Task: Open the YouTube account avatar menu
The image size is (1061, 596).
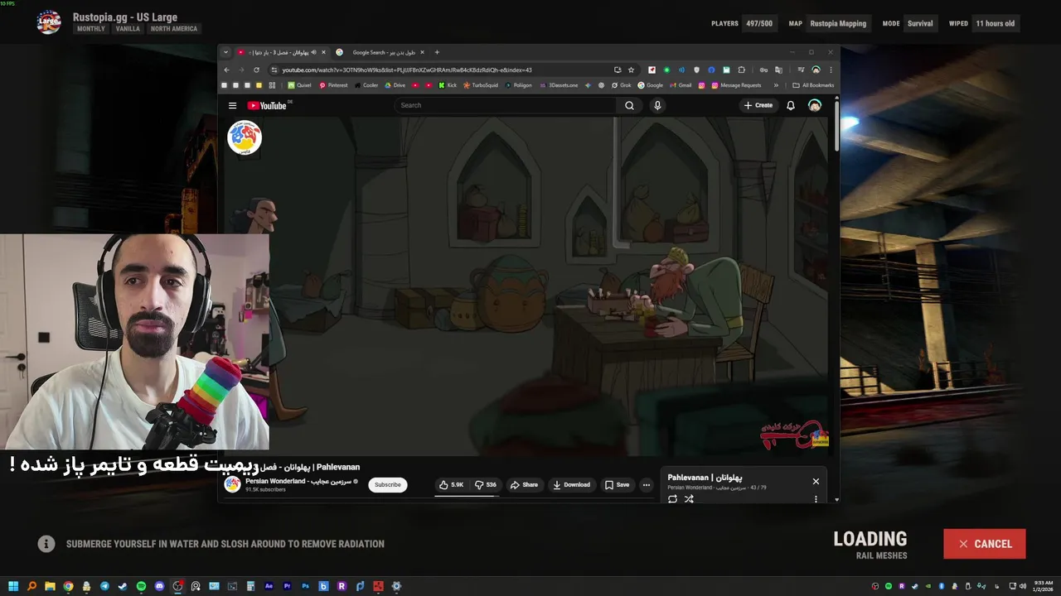Action: (x=815, y=105)
